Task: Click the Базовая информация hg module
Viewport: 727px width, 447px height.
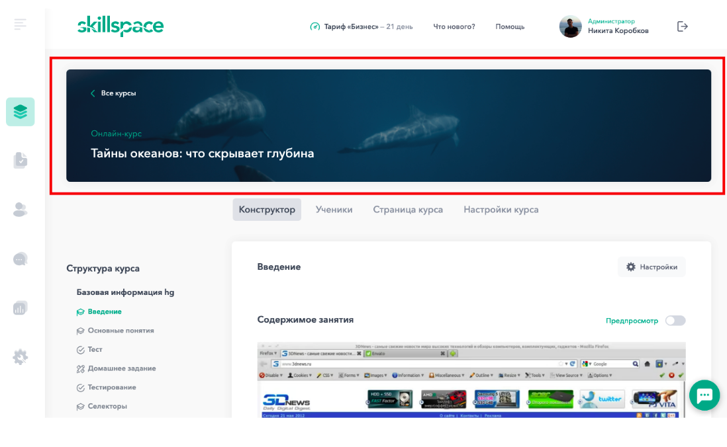Action: (125, 292)
